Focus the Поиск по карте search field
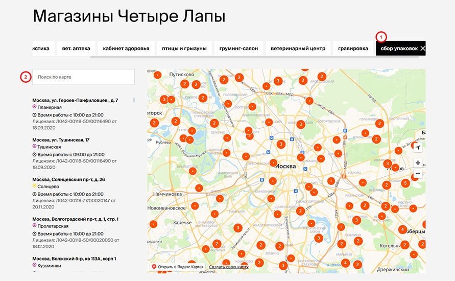Image resolution: width=455 pixels, height=281 pixels. pyautogui.click(x=84, y=77)
